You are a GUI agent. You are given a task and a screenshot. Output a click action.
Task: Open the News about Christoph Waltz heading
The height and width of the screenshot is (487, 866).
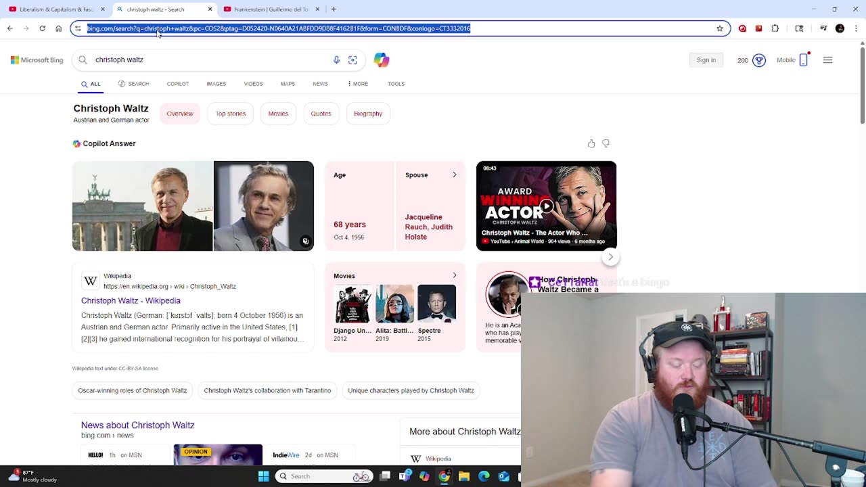pos(137,425)
